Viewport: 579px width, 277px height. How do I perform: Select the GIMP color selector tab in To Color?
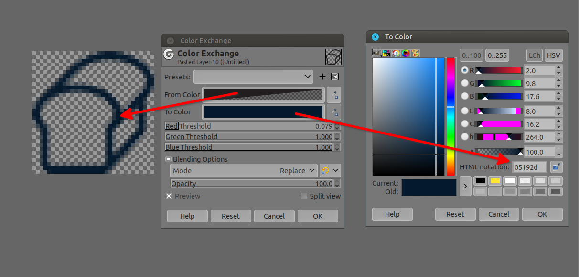point(377,53)
